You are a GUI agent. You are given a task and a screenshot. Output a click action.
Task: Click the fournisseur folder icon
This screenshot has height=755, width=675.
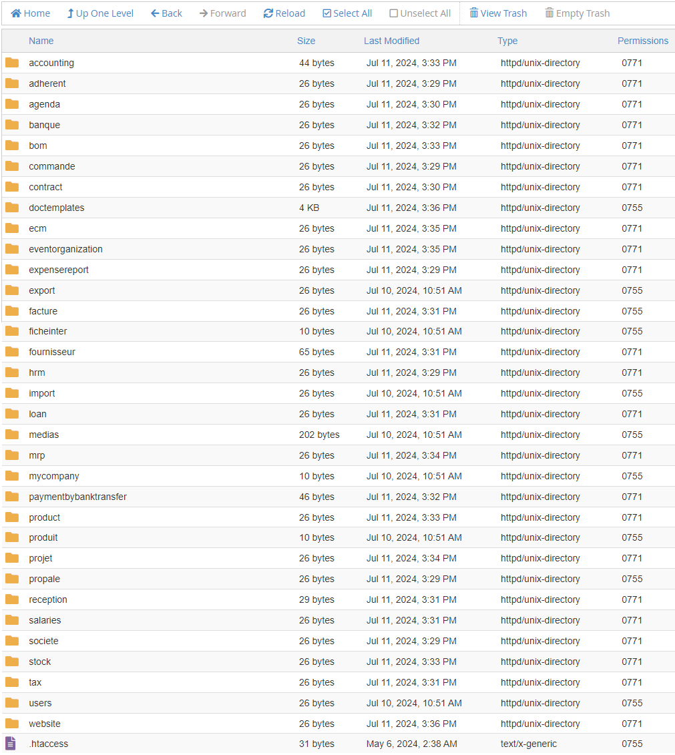12,352
